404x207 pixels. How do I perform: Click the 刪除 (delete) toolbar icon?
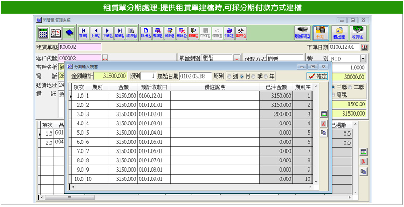[x=181, y=32]
